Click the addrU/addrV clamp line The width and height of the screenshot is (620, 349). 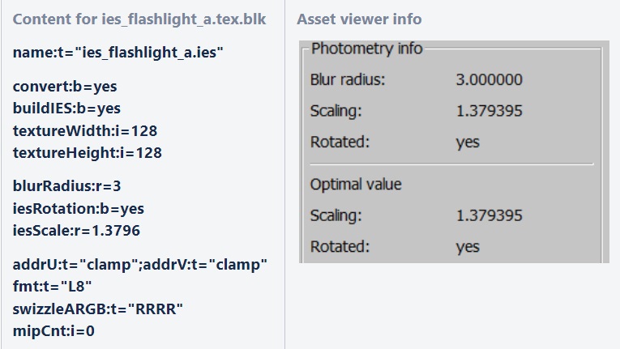tap(140, 264)
